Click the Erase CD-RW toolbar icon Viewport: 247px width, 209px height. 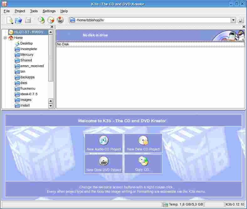(51, 20)
